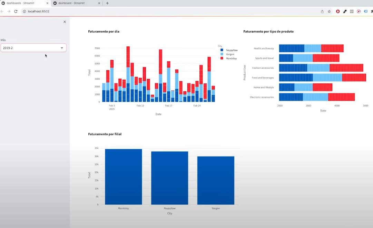Toggle Mandalay series in chart legend
Screen dimensions: 373x228
click(x=228, y=58)
